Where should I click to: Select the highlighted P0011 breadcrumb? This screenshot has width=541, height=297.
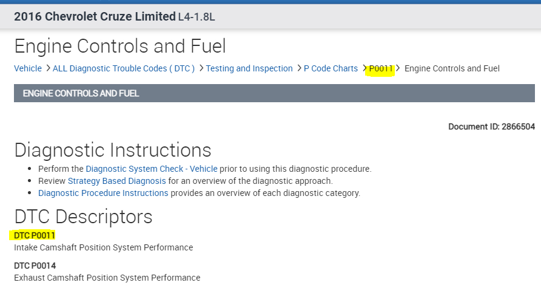[381, 68]
